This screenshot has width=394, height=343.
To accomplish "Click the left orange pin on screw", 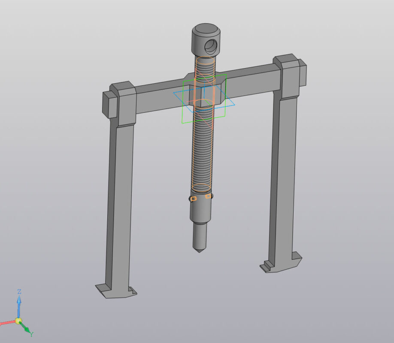I will 193,198.
